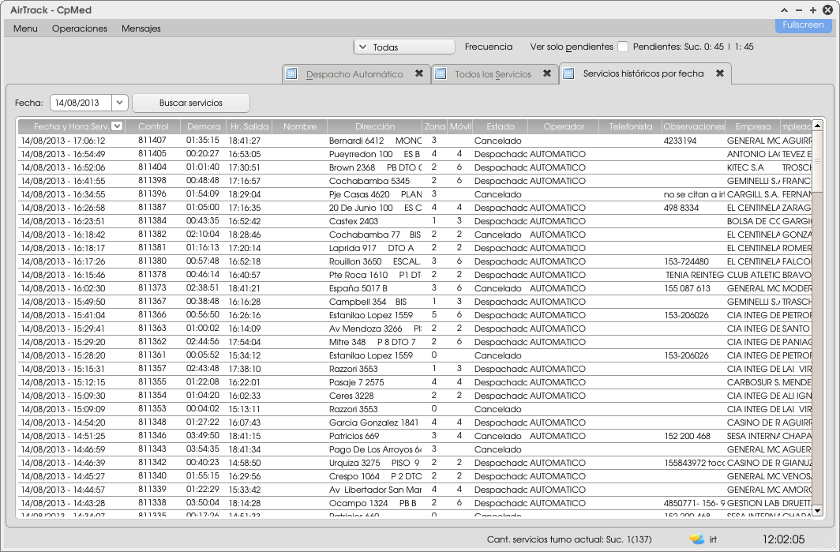Select the address Av Mendoza 3266

(366, 329)
